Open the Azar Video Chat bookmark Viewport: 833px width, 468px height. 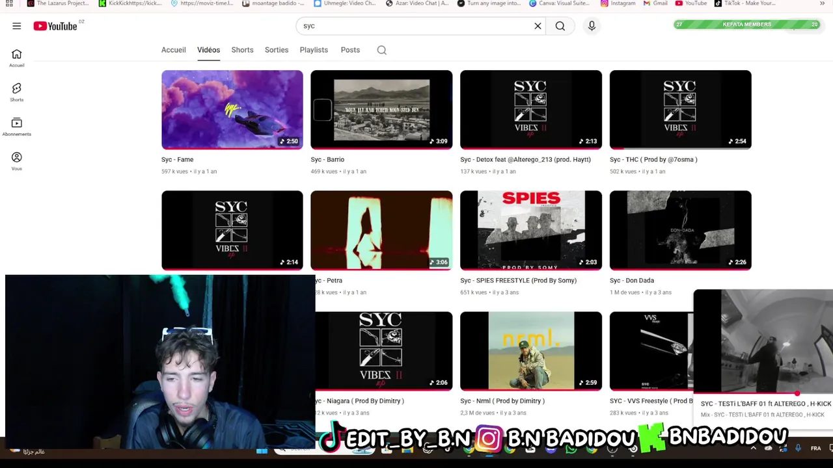(416, 3)
